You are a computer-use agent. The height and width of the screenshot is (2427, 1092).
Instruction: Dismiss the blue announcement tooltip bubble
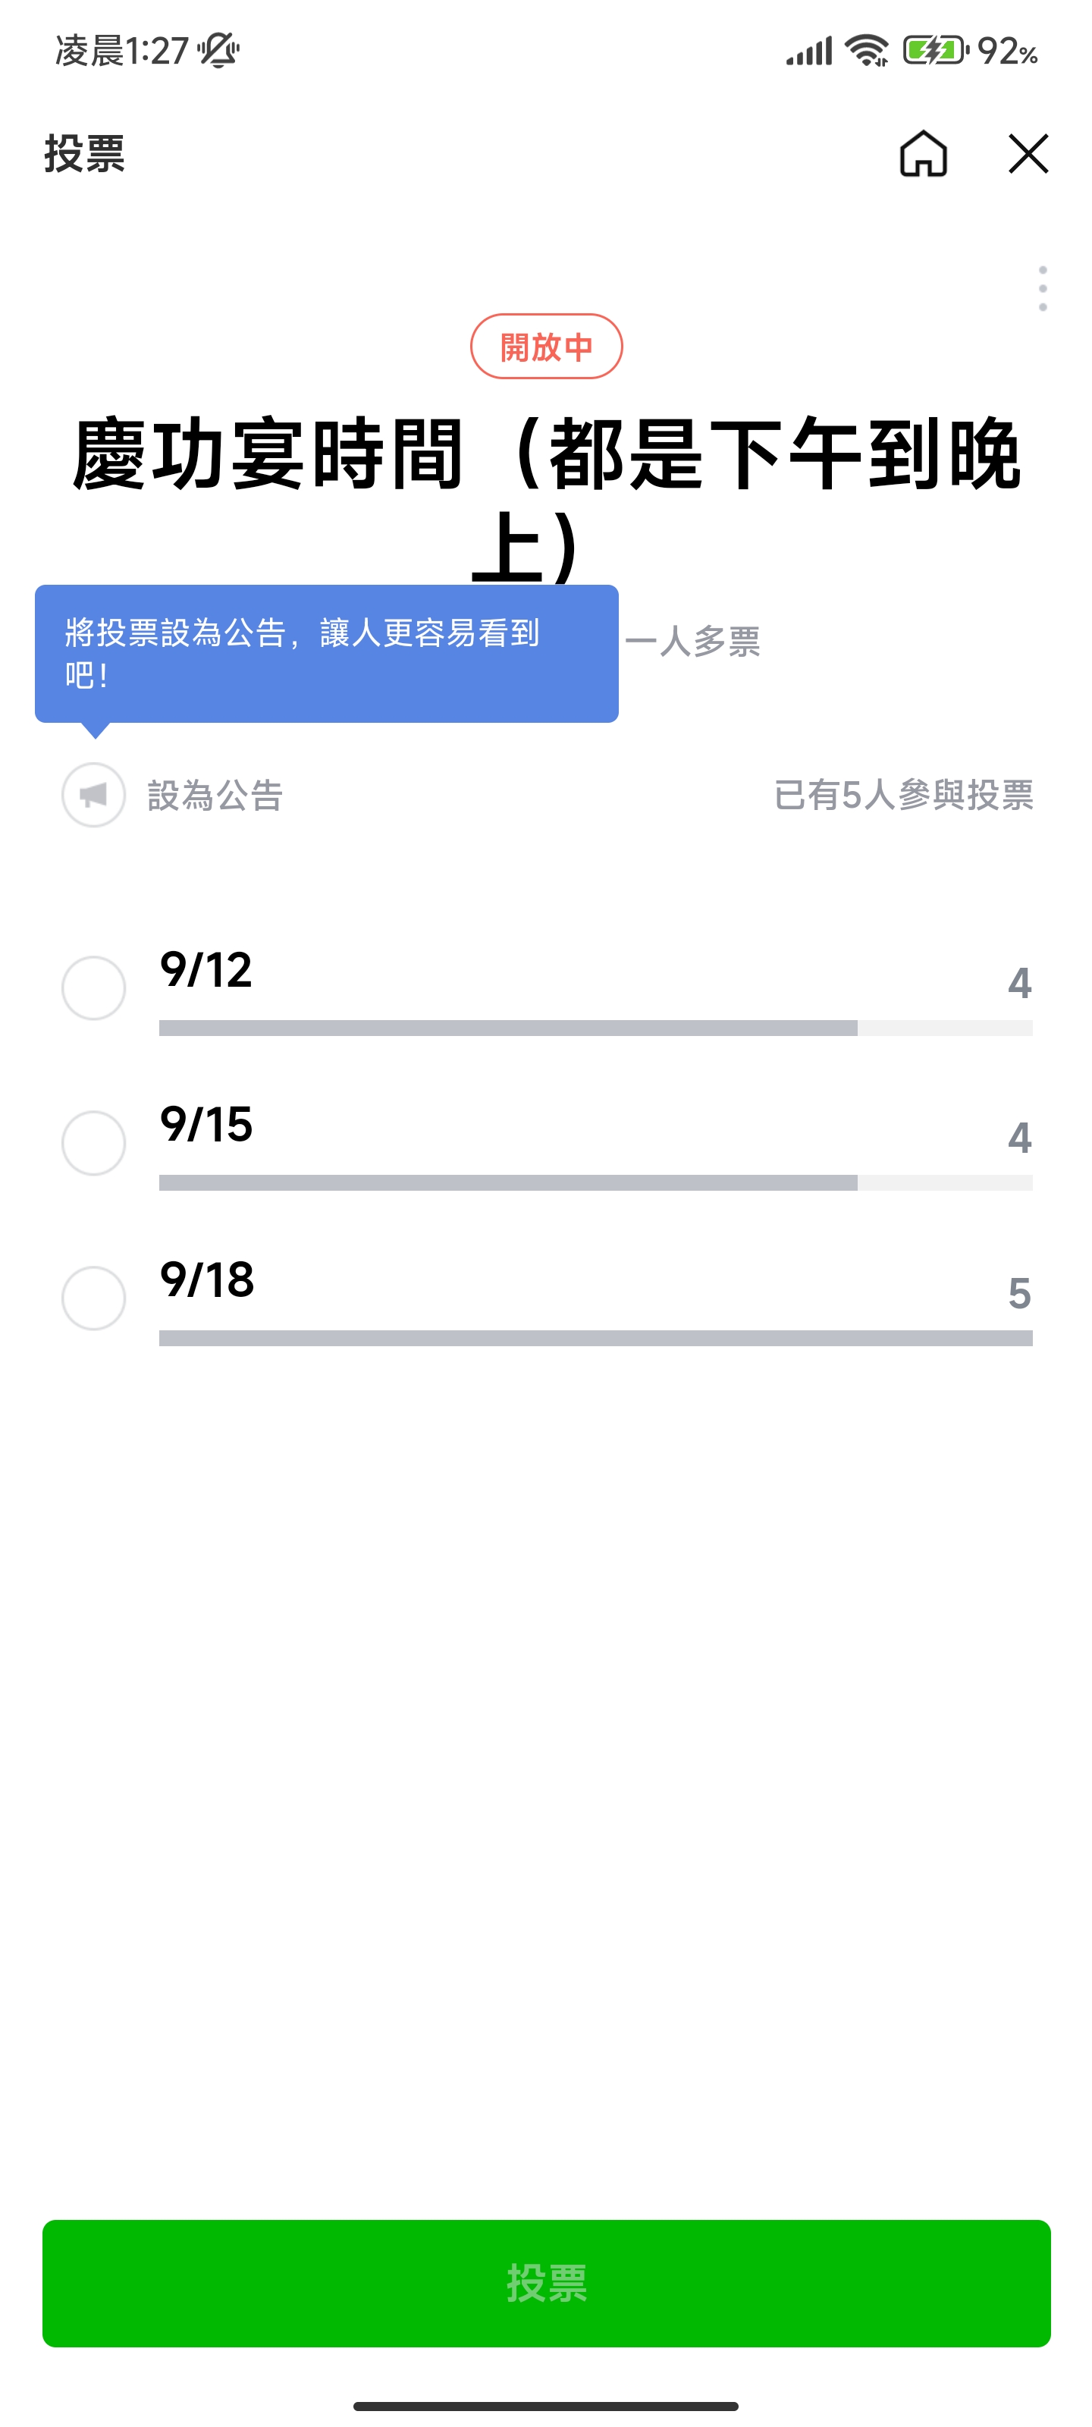tap(326, 654)
